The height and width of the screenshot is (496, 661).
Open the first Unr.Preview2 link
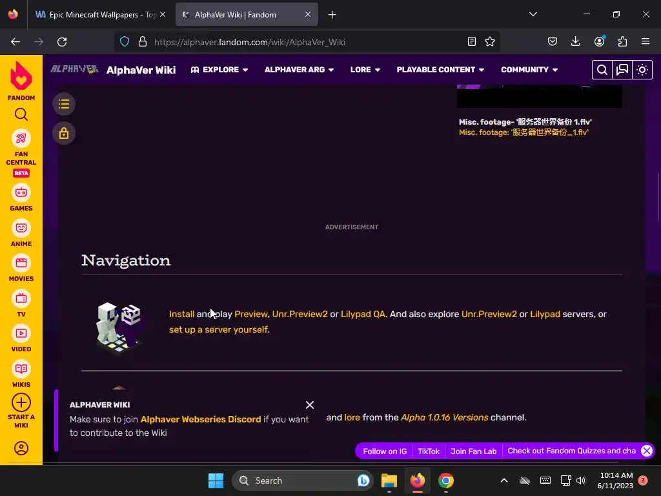click(x=300, y=315)
